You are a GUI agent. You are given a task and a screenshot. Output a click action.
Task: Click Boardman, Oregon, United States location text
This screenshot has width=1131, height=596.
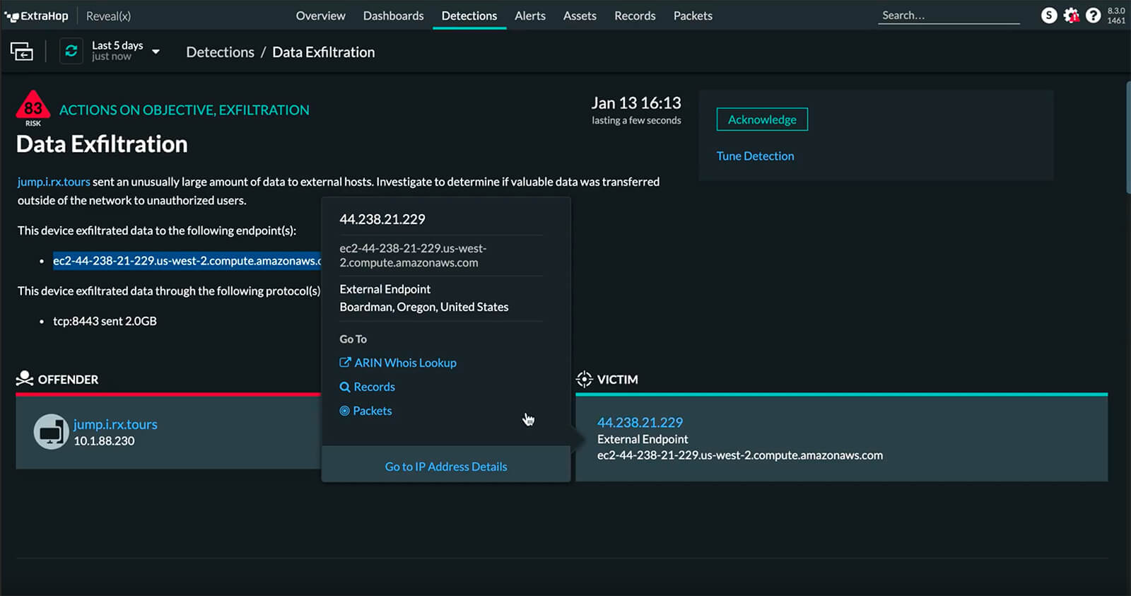pos(424,307)
